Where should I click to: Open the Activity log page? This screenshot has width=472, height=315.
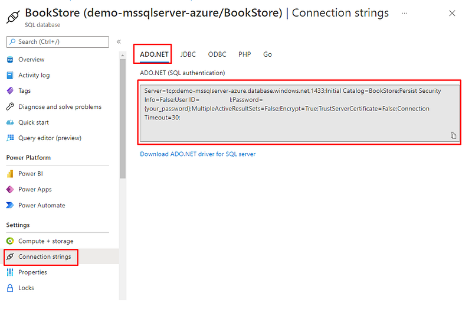click(x=34, y=75)
